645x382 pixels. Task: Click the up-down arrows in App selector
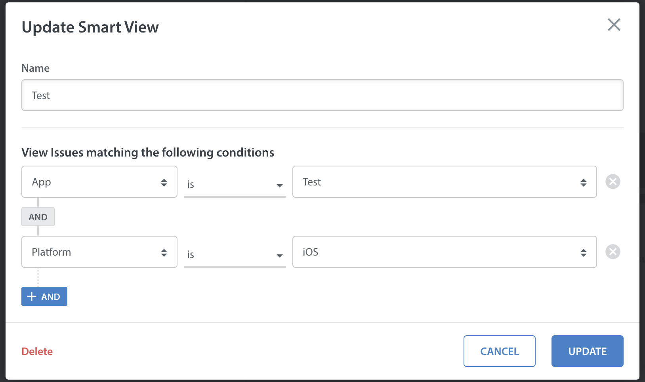164,182
